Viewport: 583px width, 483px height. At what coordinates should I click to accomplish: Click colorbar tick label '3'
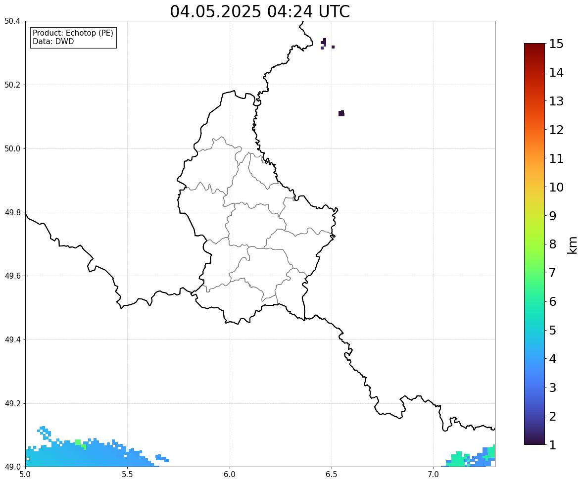(x=553, y=387)
